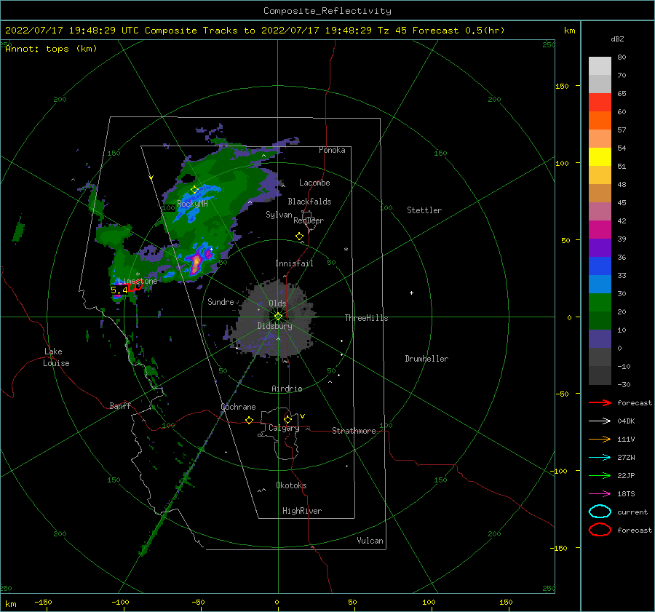Click the 150 tick on right axis
Image resolution: width=655 pixels, height=612 pixels.
pos(562,86)
